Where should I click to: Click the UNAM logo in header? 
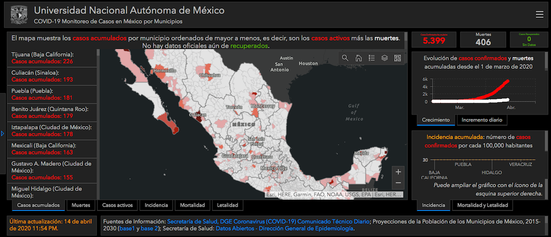pos(17,15)
